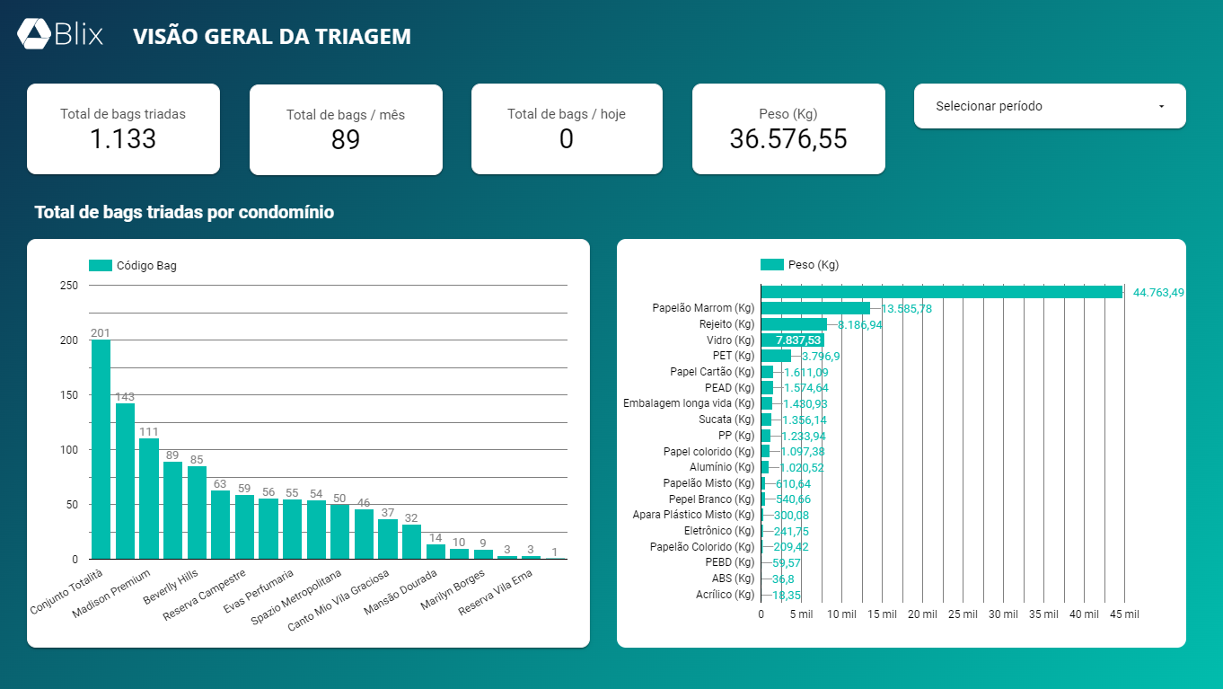Click the 8.186,94 value label
Screen dimensions: 1223x689
pyautogui.click(x=860, y=324)
